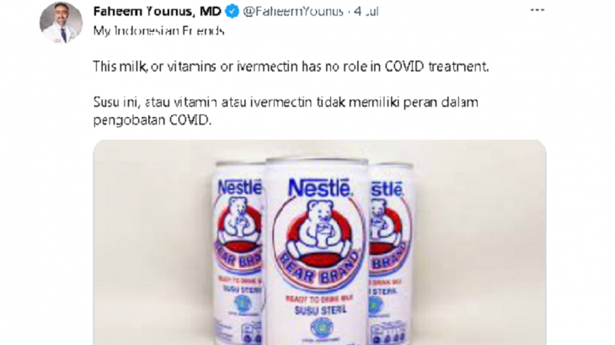Click the Nestle logo on center can

(319, 188)
